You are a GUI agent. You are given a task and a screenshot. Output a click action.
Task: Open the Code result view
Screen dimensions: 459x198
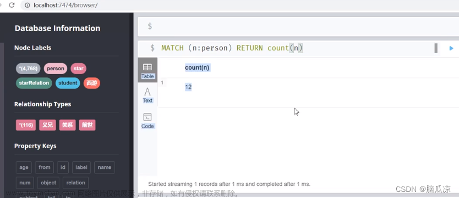[147, 121]
